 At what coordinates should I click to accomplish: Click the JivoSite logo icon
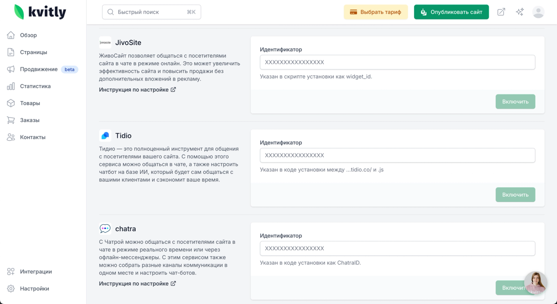click(x=105, y=43)
